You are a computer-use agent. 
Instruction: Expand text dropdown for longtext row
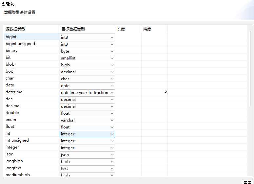[87, 169]
